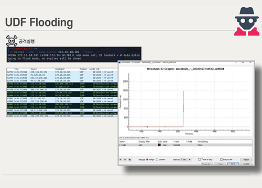The image size is (262, 188).
Task: Toggle the udp graph enable checkbox
Action: click(121, 145)
